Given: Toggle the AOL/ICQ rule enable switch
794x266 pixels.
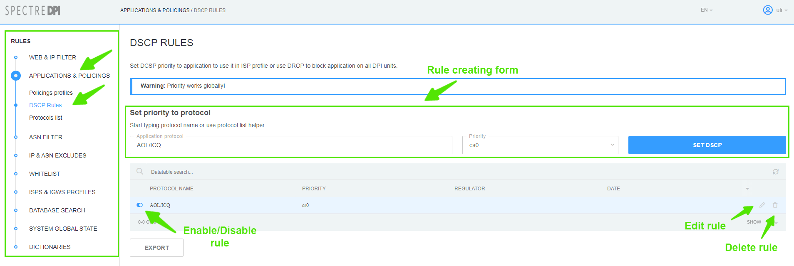Looking at the screenshot, I should 139,205.
